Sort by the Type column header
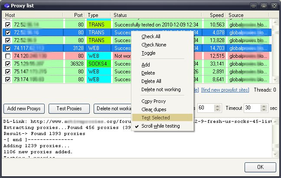 [98, 15]
